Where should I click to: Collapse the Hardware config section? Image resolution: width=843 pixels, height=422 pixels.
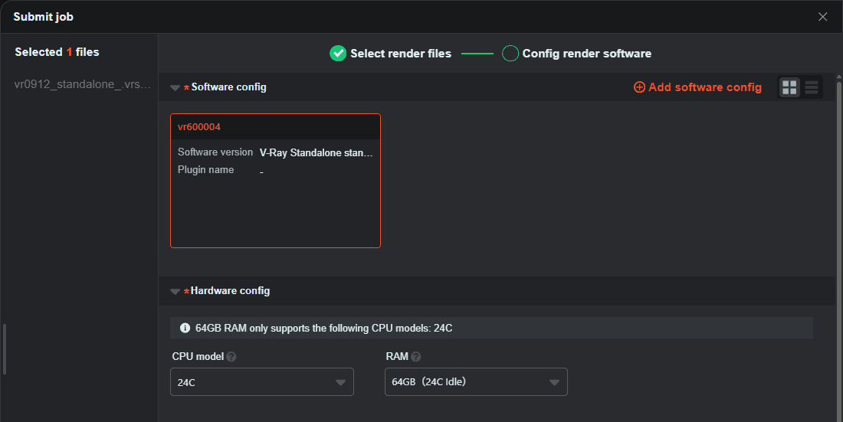[175, 292]
